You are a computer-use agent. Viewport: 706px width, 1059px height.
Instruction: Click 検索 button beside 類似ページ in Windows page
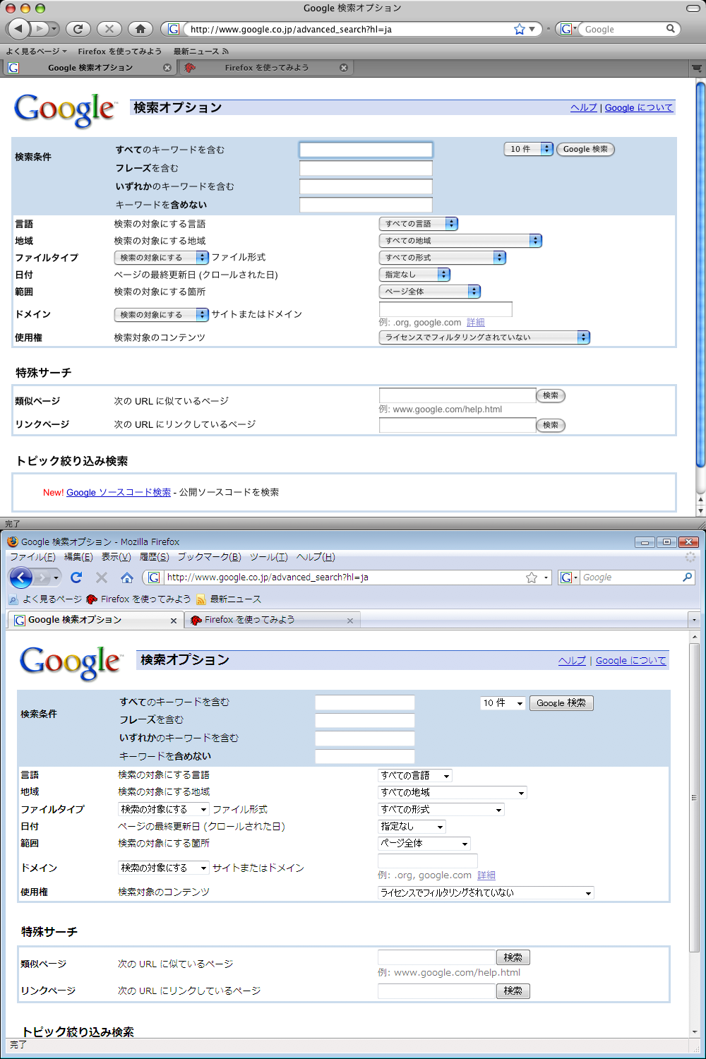click(513, 958)
